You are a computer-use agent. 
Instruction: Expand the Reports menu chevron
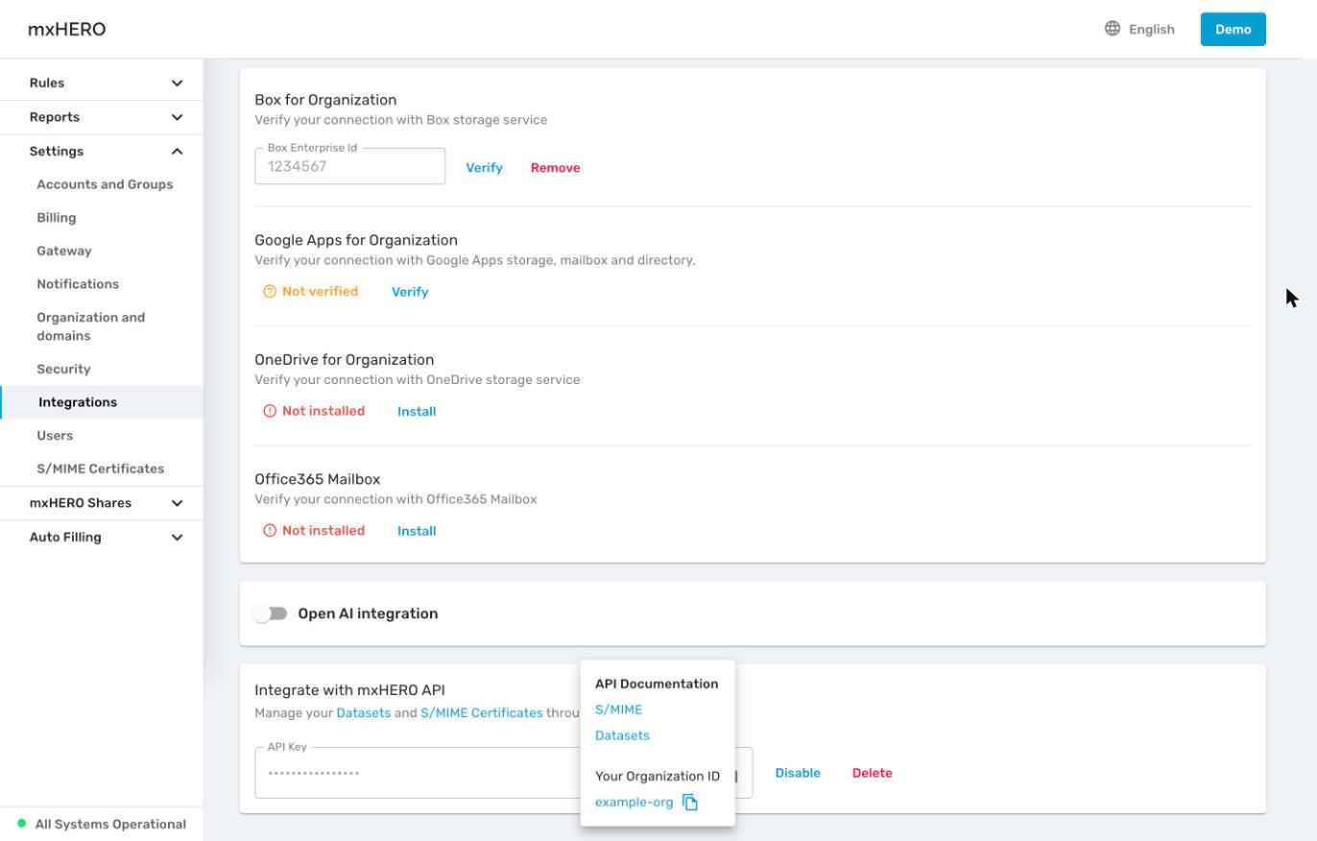tap(177, 117)
